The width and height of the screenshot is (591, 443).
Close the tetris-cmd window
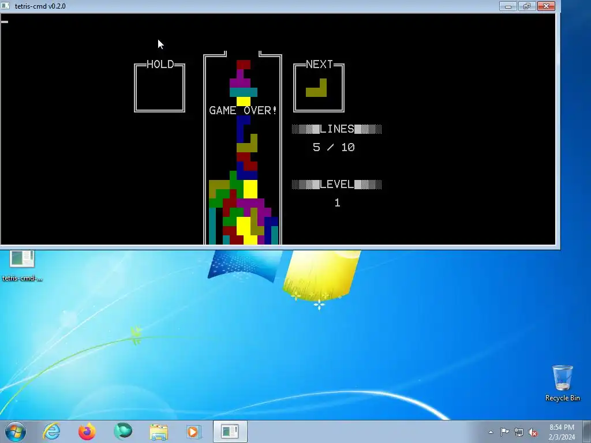pos(546,6)
